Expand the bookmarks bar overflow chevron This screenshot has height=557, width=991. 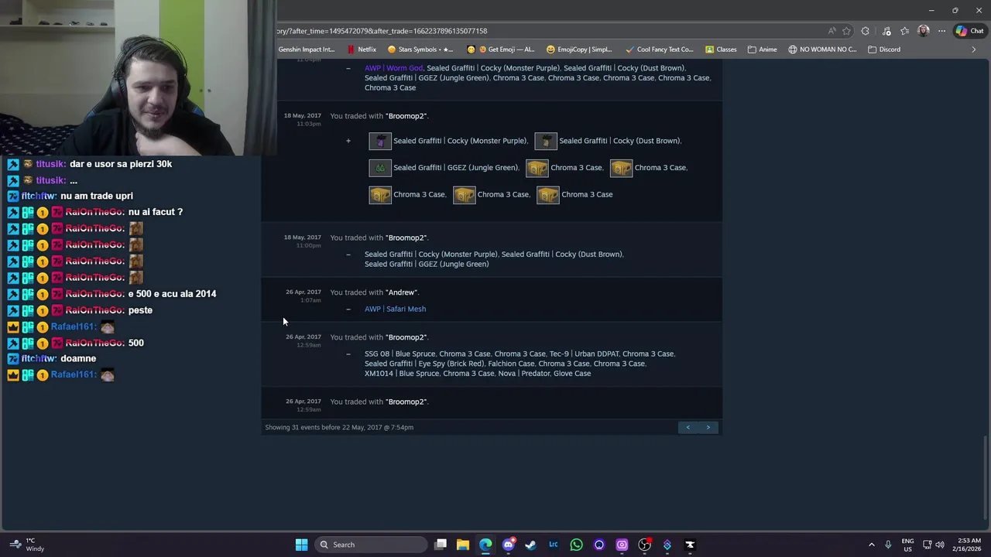pyautogui.click(x=974, y=50)
